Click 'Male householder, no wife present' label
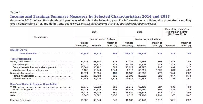The width and height of the screenshot is (203, 104). (x=31, y=70)
